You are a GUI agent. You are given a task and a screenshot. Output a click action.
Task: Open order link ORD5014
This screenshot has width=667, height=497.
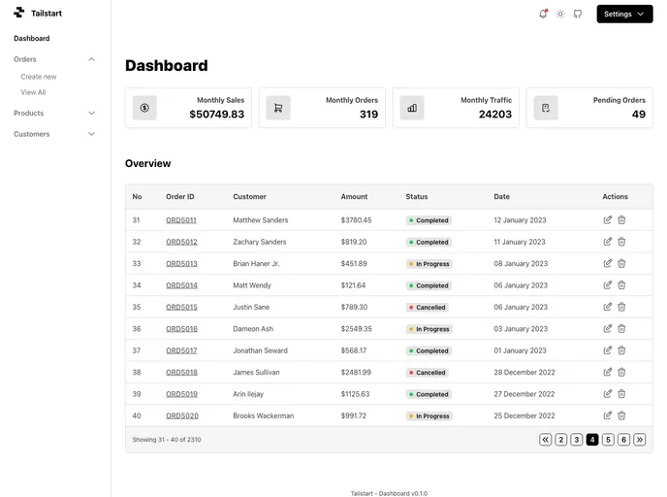coord(181,285)
